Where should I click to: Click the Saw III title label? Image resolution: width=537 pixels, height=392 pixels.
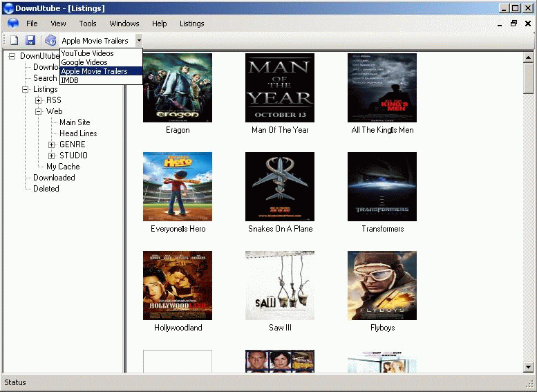pyautogui.click(x=280, y=328)
